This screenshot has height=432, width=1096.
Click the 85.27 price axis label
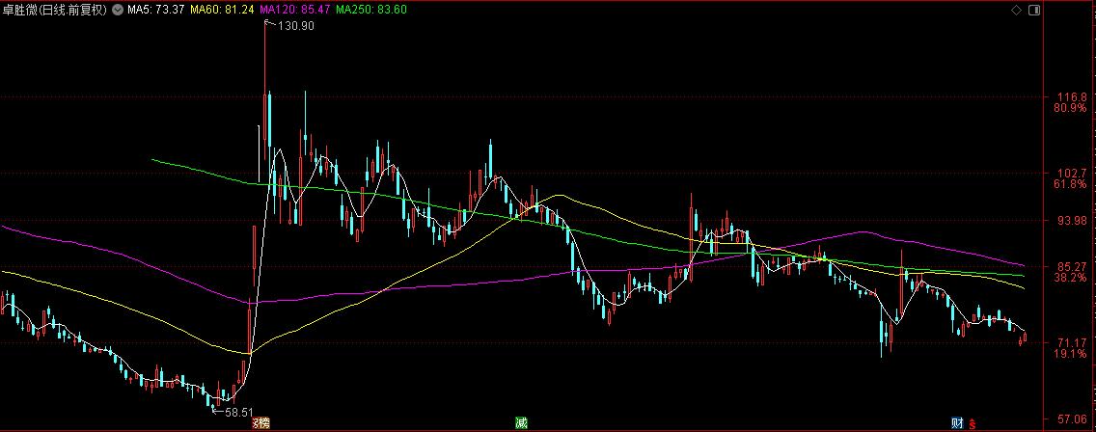coord(1072,266)
